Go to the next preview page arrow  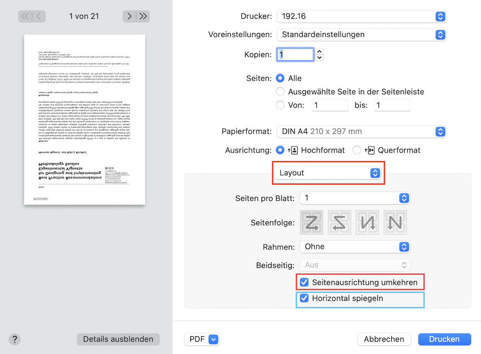coord(129,16)
